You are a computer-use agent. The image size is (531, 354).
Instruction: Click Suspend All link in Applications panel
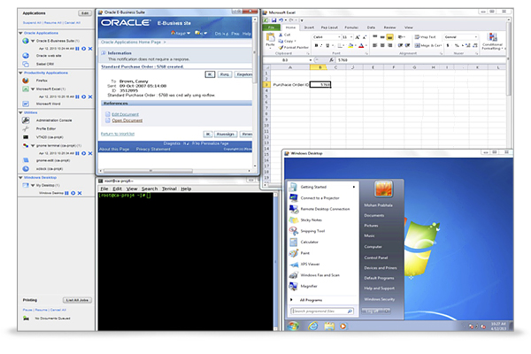click(32, 23)
